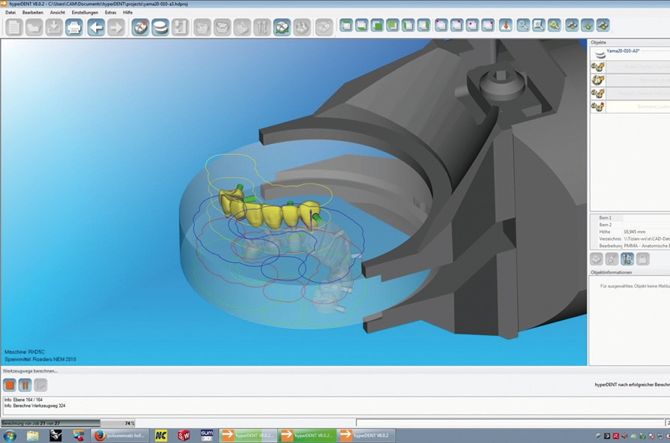Viewport: 670px width, 443px height.
Task: Pause the toolpath calculation
Action: [25, 385]
